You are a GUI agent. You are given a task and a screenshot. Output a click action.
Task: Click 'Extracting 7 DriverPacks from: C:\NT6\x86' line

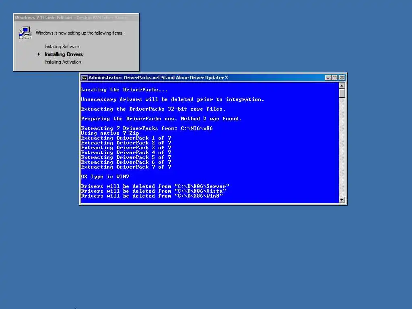pyautogui.click(x=147, y=128)
